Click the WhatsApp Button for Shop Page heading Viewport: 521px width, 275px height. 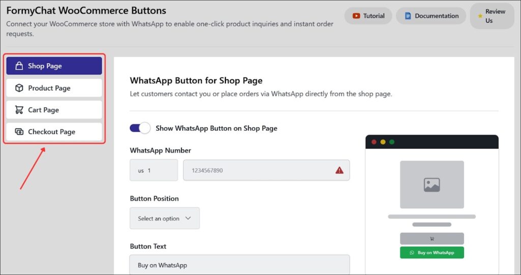196,81
